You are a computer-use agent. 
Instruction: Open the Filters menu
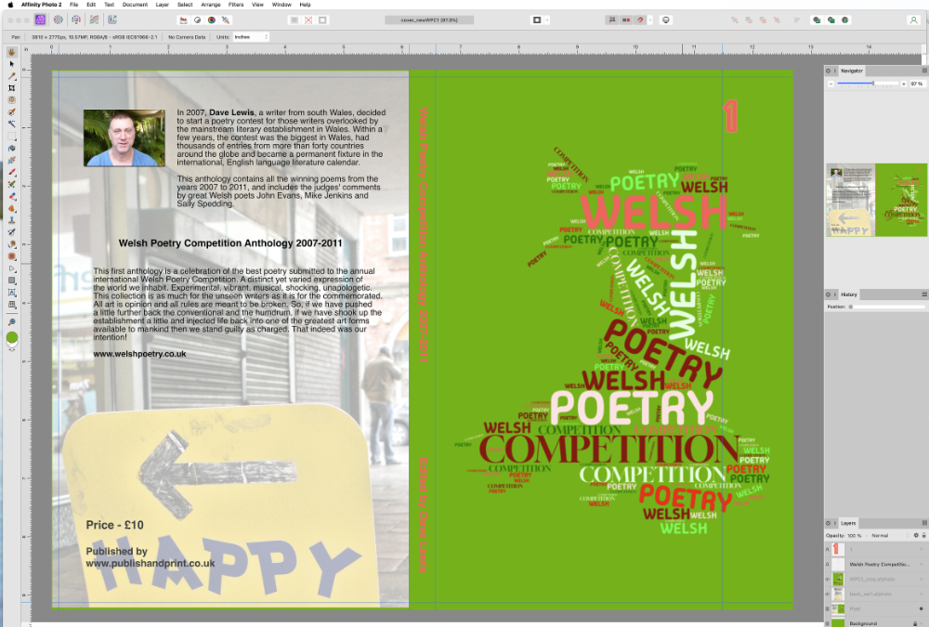[x=236, y=5]
